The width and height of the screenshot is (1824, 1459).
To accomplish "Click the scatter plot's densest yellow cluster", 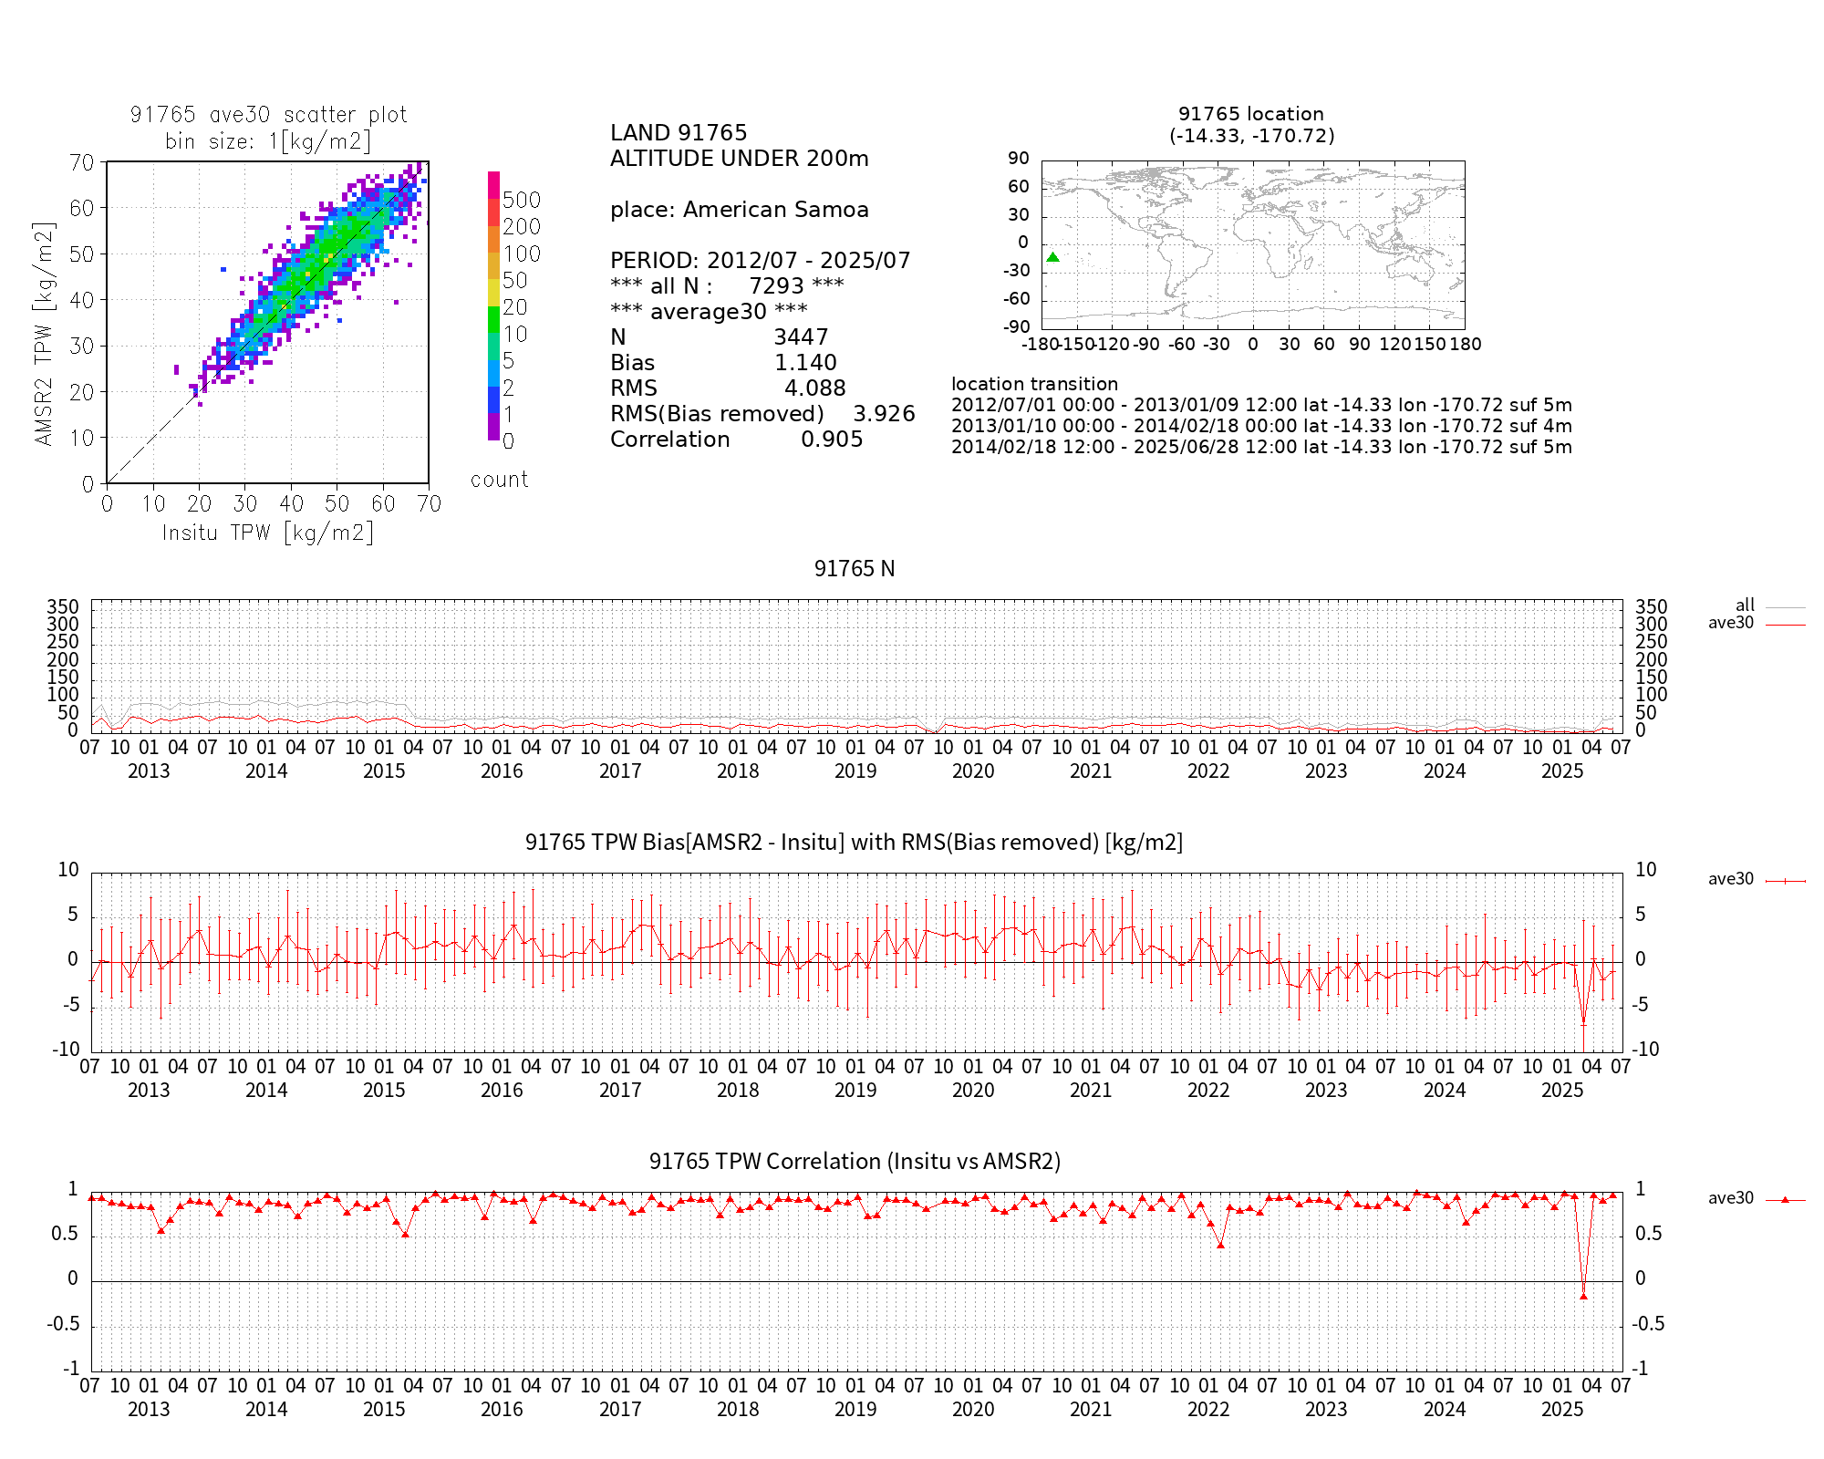I will [329, 257].
